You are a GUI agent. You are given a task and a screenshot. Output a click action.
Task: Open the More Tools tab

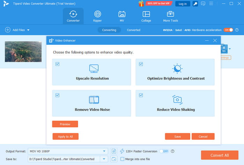170,16
